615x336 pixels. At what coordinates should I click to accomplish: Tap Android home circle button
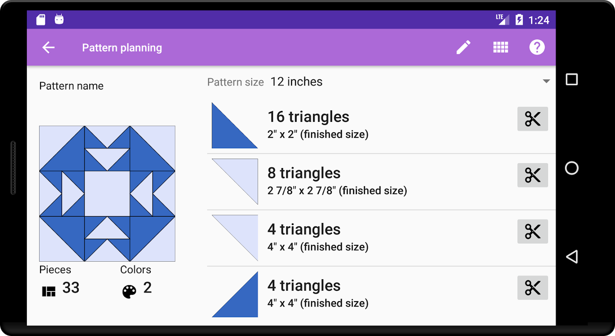(572, 168)
